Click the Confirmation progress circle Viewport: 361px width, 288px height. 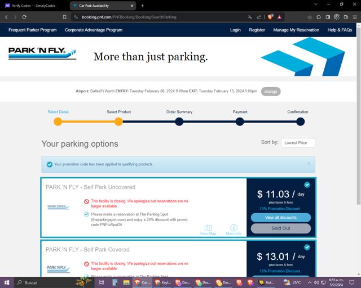pyautogui.click(x=301, y=121)
